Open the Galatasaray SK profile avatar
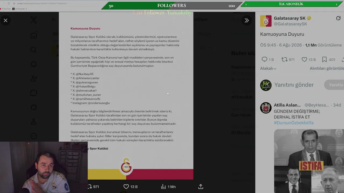 (x=266, y=21)
